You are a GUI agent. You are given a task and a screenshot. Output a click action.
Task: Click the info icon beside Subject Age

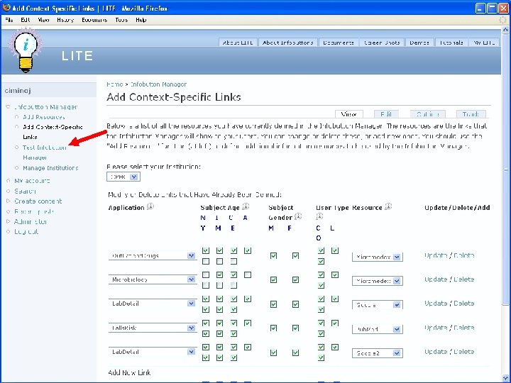point(246,206)
